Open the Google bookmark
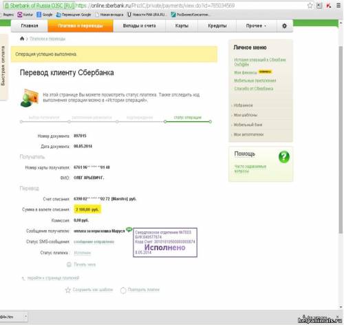344x325 pixels. click(45, 14)
